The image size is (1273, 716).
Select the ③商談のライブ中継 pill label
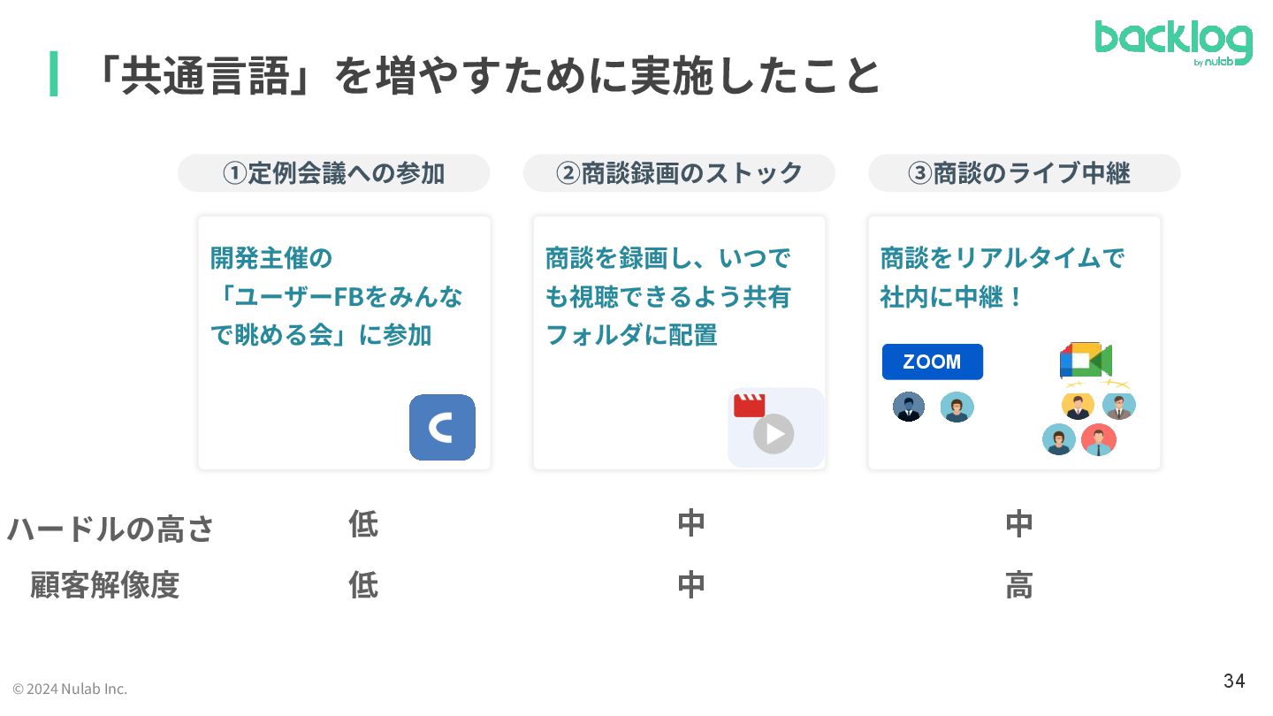pyautogui.click(x=1024, y=173)
